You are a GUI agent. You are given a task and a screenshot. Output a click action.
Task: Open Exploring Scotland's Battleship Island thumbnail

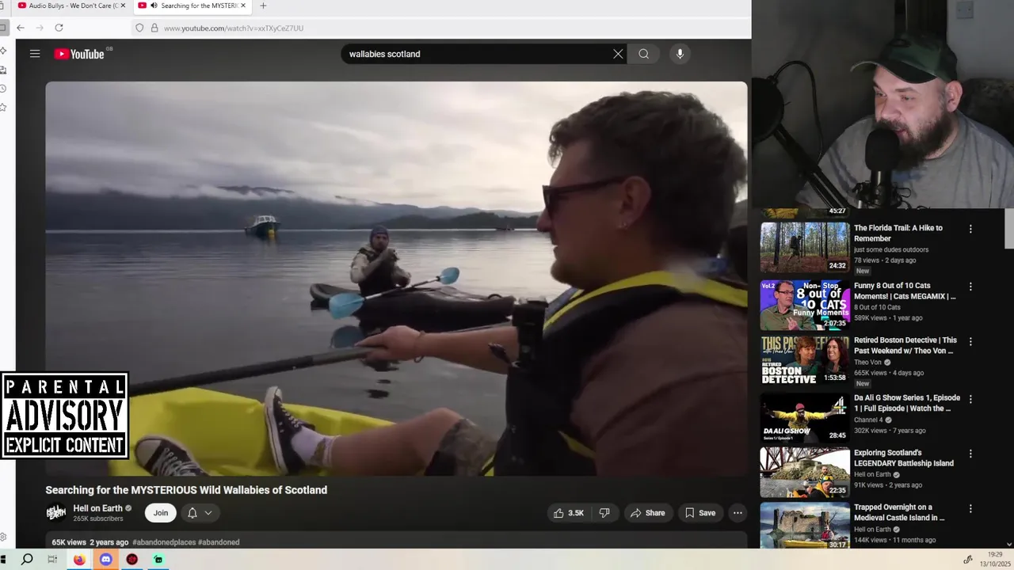[805, 473]
